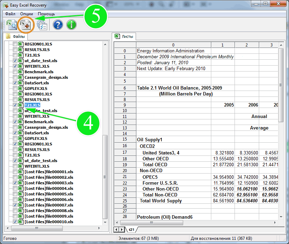Click the Excel icon beside [Lost Files]file000008.xls

20,211
